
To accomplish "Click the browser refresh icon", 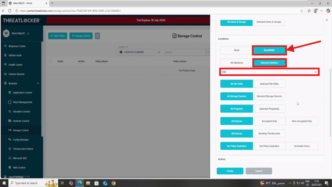I will (10, 11).
